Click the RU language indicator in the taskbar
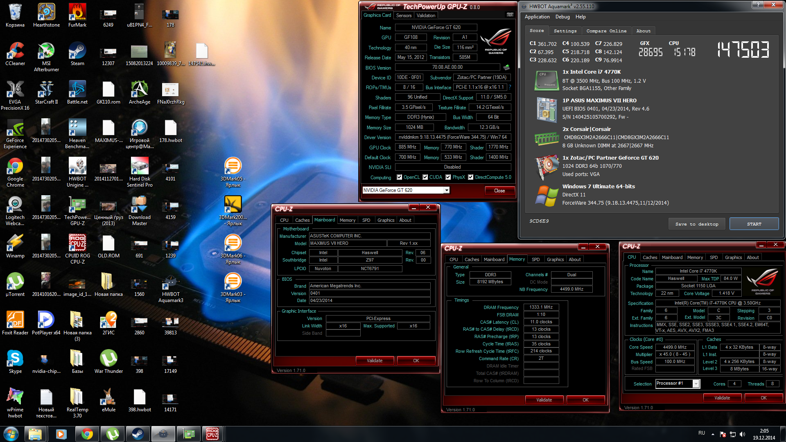 point(702,433)
